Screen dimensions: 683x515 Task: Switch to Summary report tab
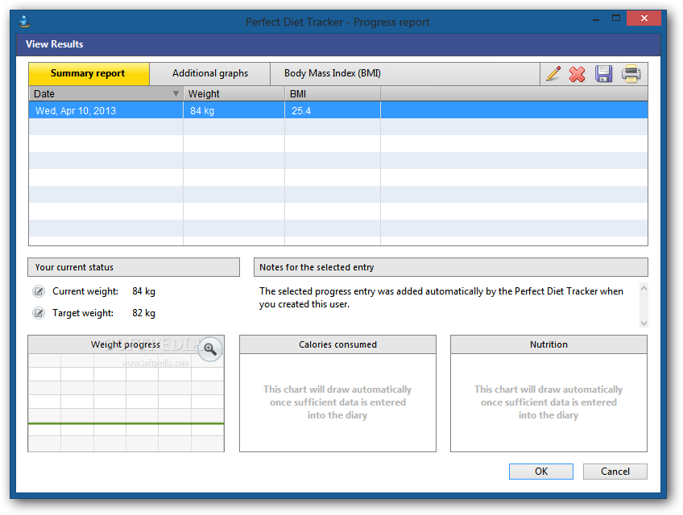coord(89,73)
